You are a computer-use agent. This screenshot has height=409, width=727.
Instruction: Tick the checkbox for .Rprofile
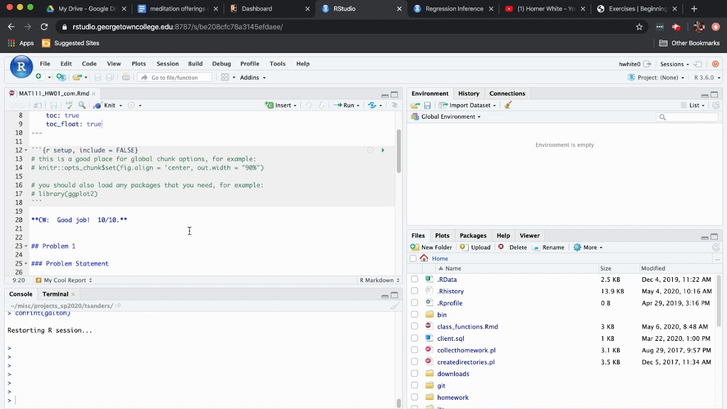(415, 303)
